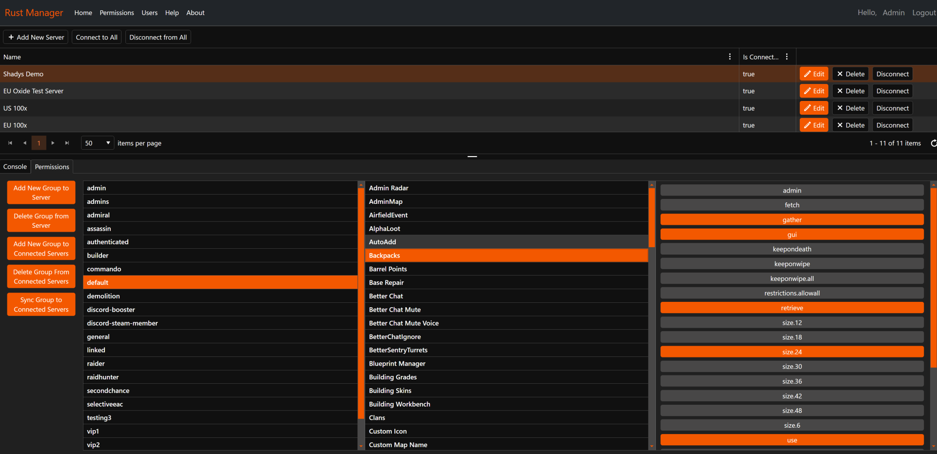Click the plus icon on Add New Server

[x=11, y=37]
